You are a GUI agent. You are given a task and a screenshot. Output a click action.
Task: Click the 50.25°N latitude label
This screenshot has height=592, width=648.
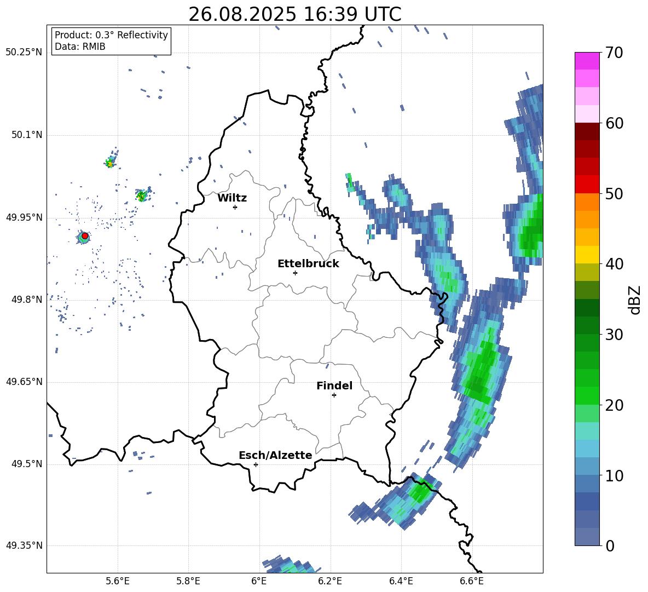click(24, 53)
